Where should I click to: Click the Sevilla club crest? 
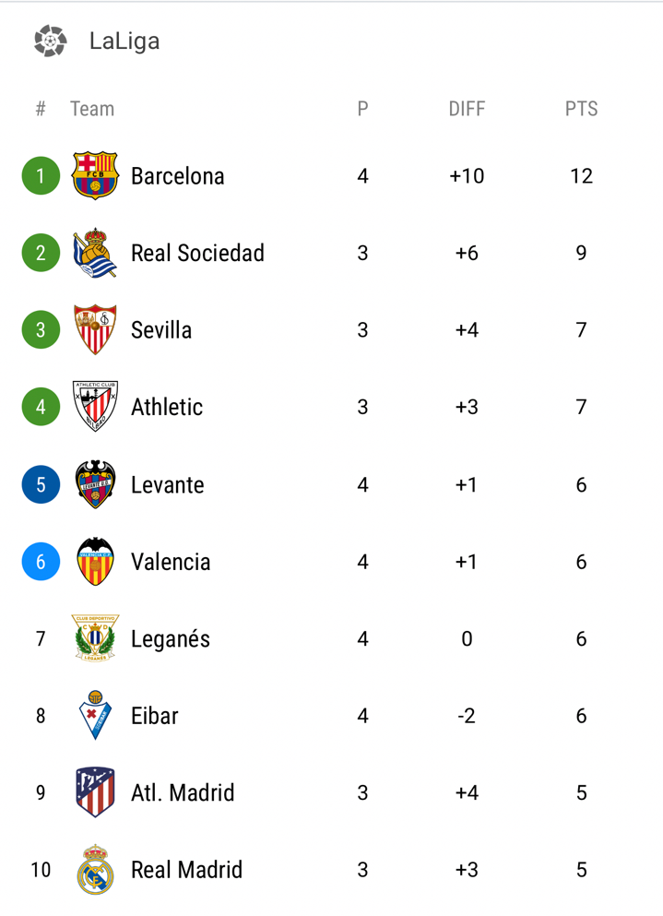pyautogui.click(x=95, y=330)
